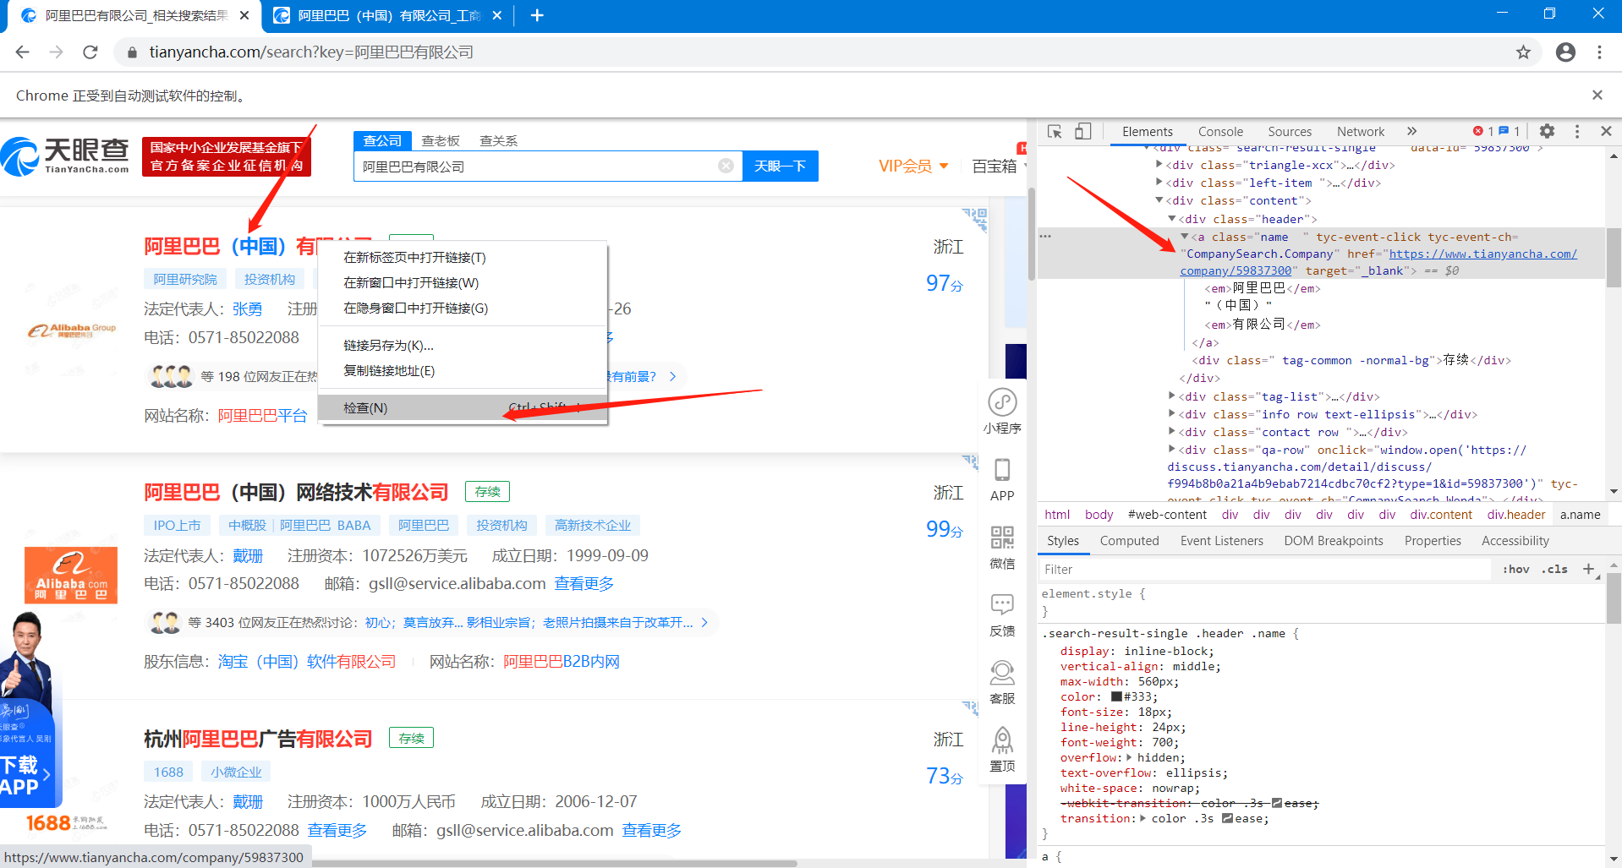Close the DevTools panel
Screen dimensions: 1622x868
1606,131
